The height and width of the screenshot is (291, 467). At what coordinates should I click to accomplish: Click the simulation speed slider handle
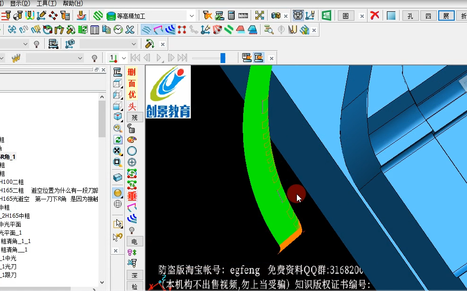coord(223,58)
